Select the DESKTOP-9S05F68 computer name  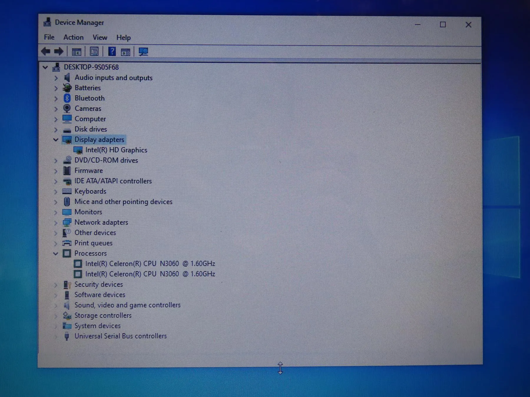(91, 67)
